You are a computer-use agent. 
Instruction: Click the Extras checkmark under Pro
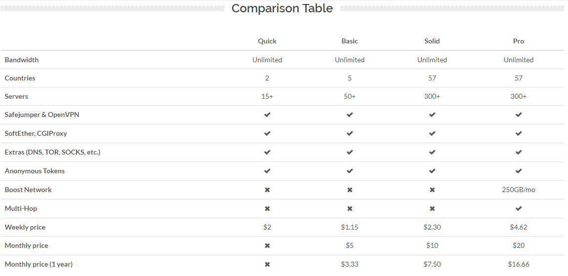point(519,152)
